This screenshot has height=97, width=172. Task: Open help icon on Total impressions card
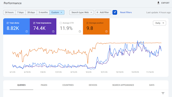[53, 32]
